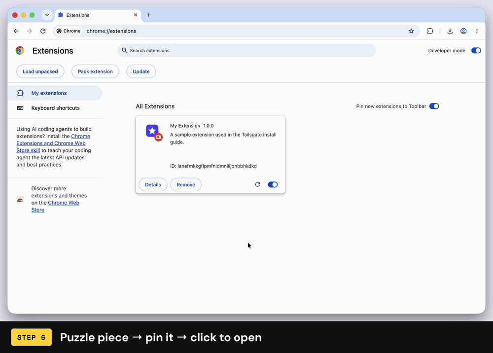Click the search magnifier icon
Image resolution: width=493 pixels, height=353 pixels.
coord(125,50)
